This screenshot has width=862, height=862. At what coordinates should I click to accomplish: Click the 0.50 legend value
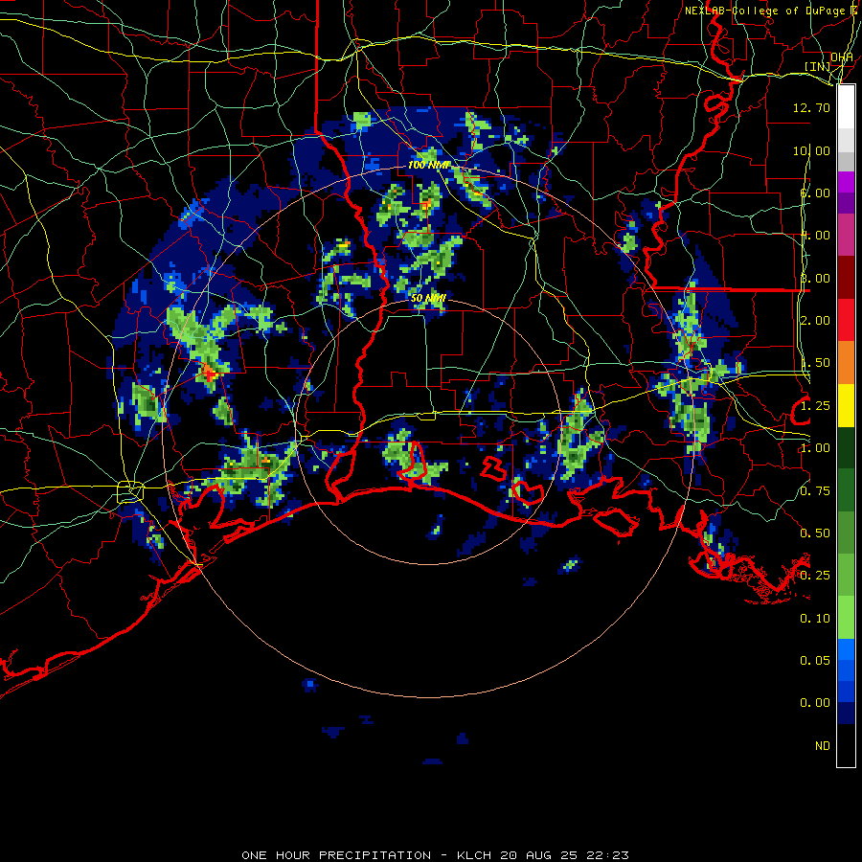tap(815, 533)
